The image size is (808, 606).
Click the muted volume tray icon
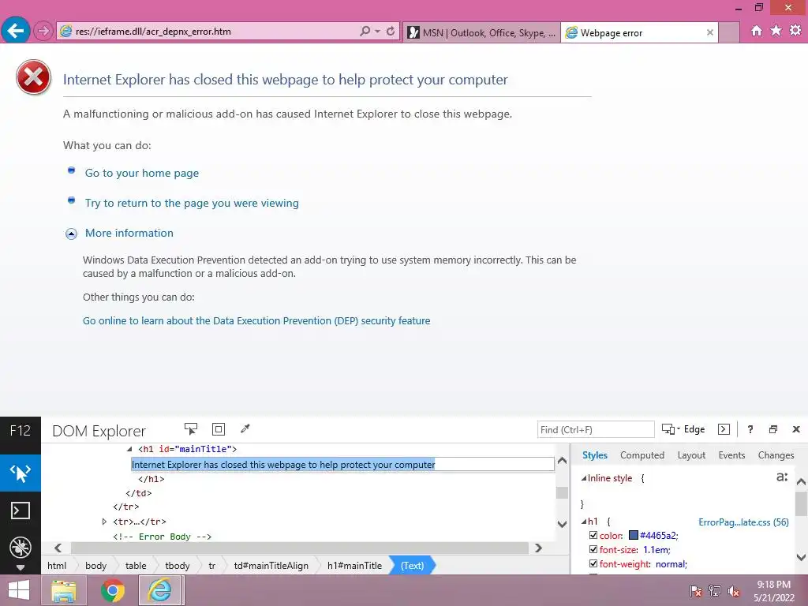tap(734, 591)
